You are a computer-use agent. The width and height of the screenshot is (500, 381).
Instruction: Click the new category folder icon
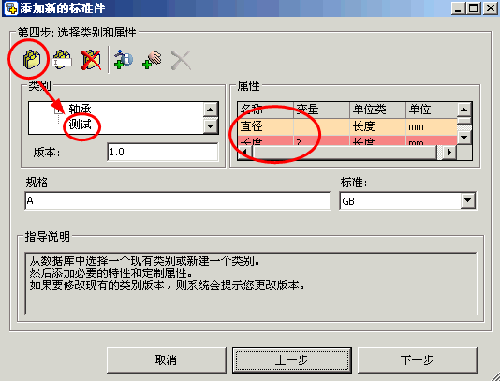(x=31, y=59)
